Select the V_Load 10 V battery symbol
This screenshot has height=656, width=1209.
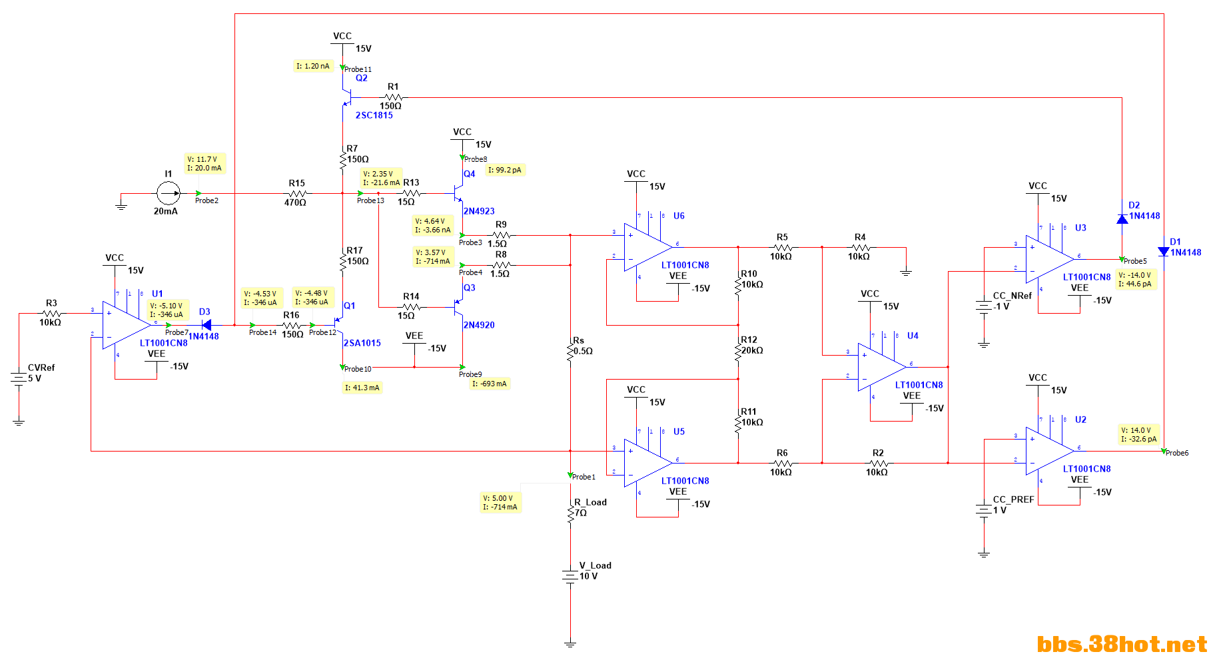point(570,577)
